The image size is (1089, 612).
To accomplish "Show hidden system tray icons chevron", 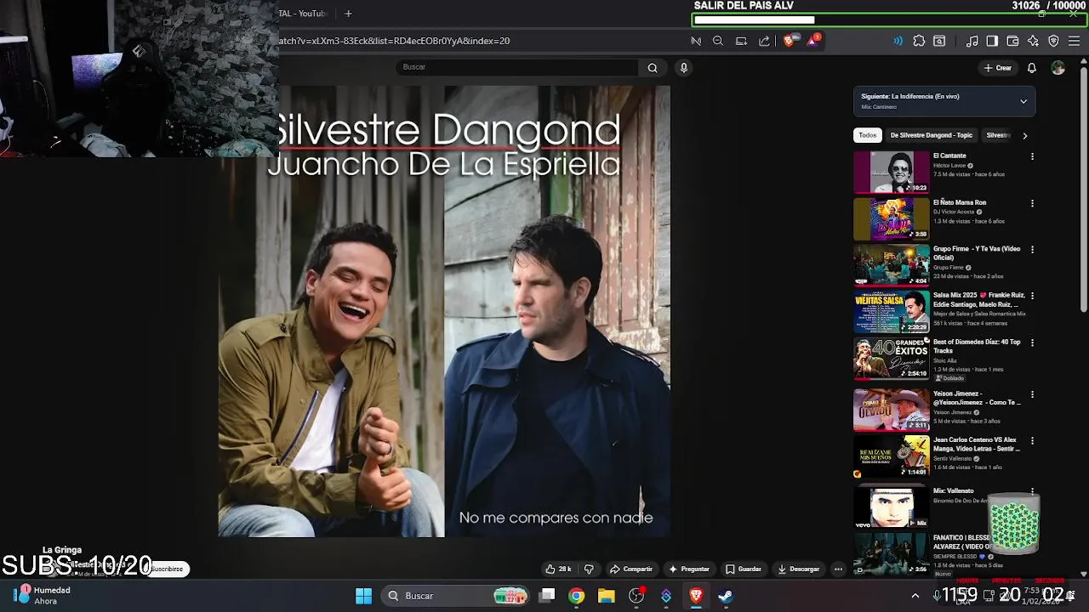I will pyautogui.click(x=915, y=596).
